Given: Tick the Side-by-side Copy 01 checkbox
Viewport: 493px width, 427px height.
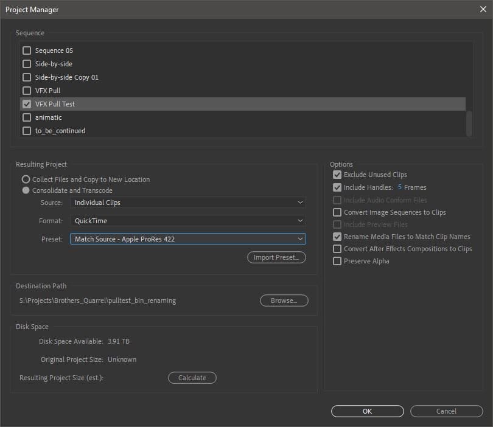Looking at the screenshot, I should pyautogui.click(x=27, y=77).
